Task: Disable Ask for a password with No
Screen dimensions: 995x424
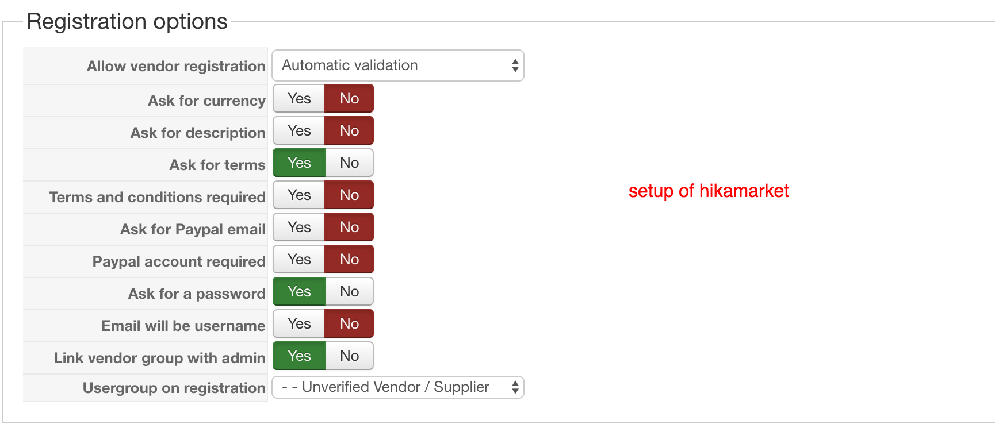Action: click(x=349, y=292)
